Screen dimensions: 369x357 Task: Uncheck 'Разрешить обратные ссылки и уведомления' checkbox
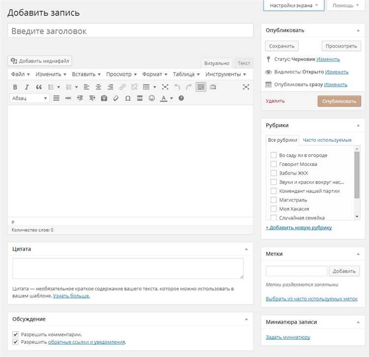[x=15, y=342]
